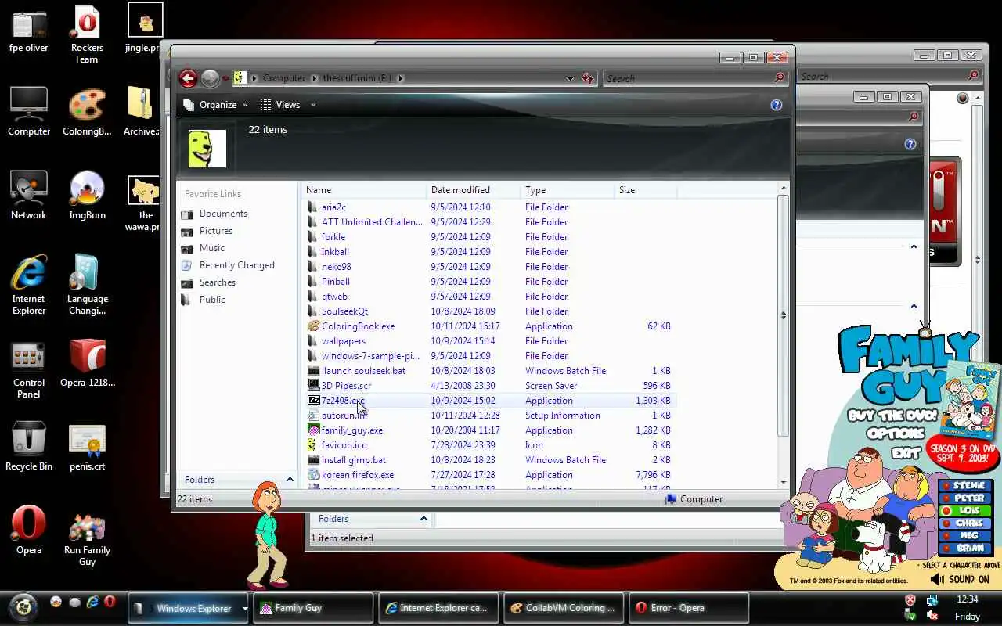Open Recently Changed in Favorite Links

click(236, 265)
